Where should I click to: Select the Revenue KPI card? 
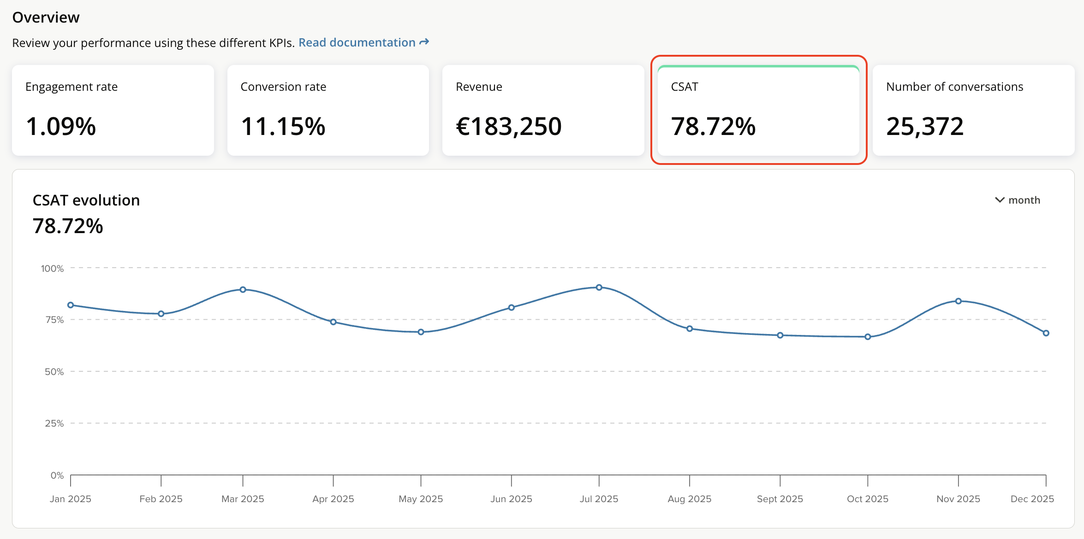pyautogui.click(x=543, y=111)
